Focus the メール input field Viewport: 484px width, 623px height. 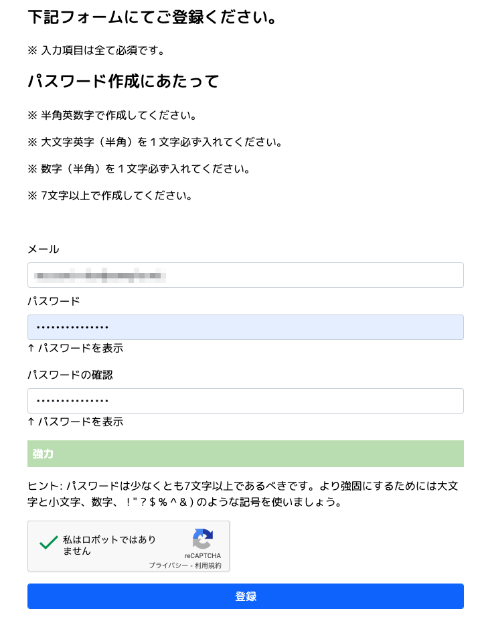(x=245, y=275)
